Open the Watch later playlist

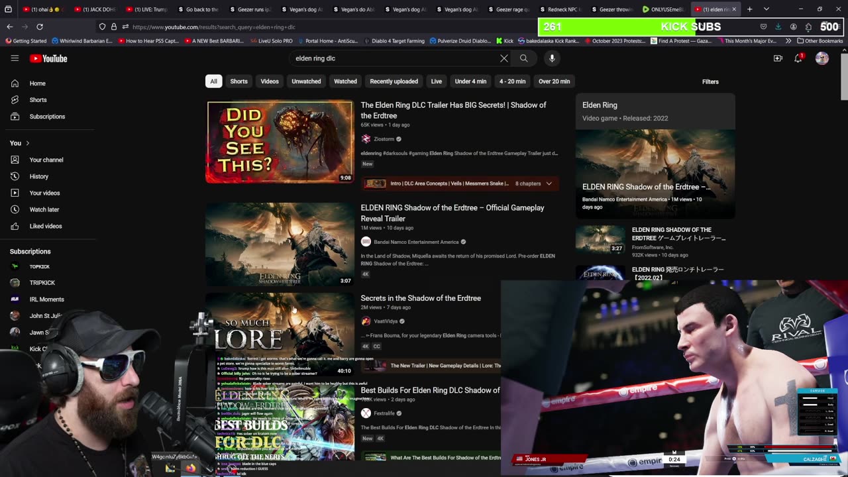pos(44,209)
